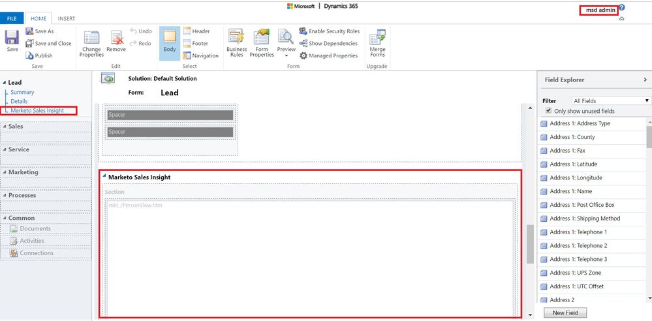Select Connections in Common navigation
652x321 pixels.
[31, 252]
